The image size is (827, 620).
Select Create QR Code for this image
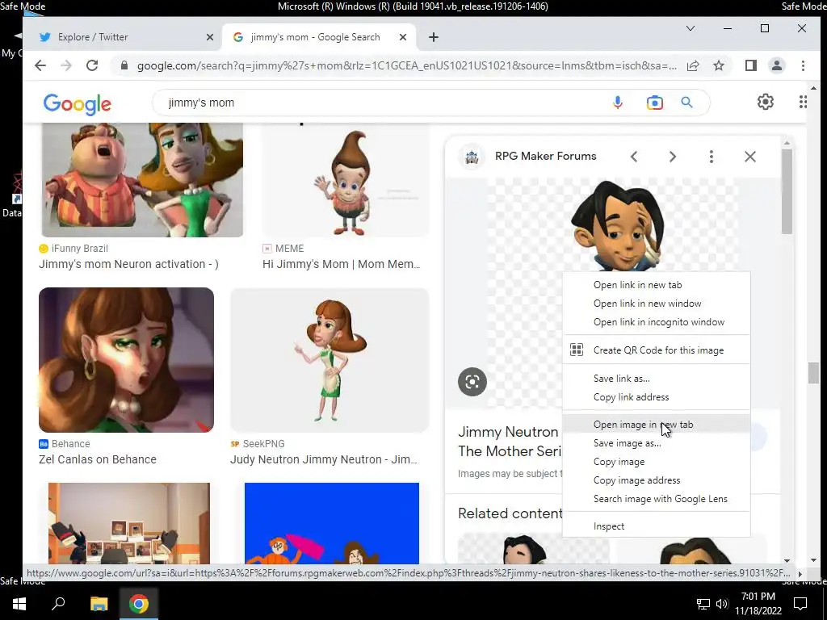656,350
